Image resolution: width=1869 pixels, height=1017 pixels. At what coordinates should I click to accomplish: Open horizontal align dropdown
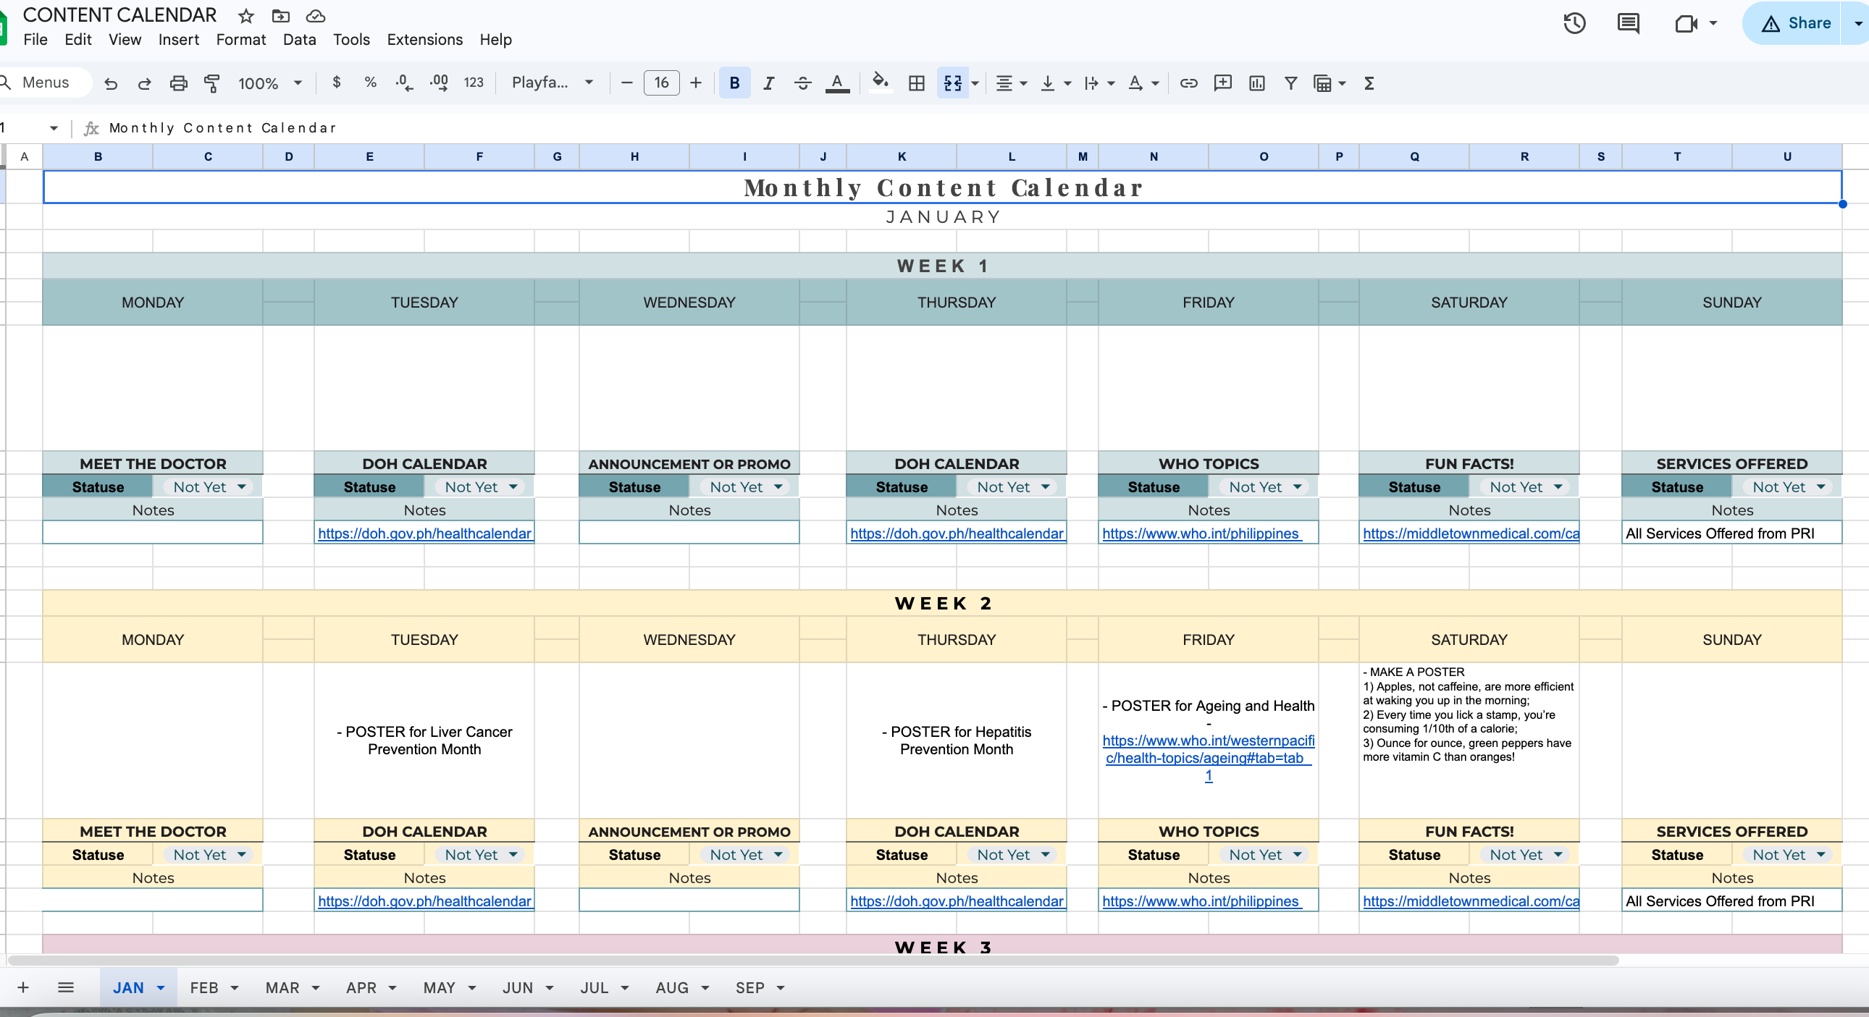pyautogui.click(x=1012, y=83)
